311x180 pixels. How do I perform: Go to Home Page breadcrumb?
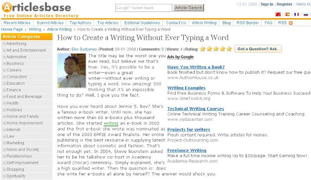click(x=12, y=29)
